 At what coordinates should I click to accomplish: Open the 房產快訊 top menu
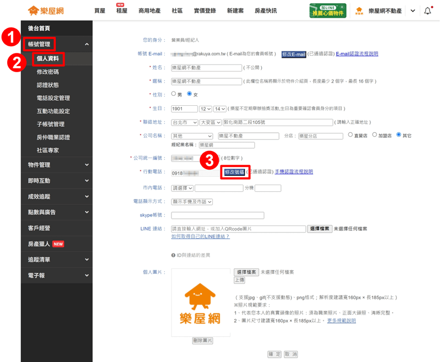pyautogui.click(x=266, y=11)
